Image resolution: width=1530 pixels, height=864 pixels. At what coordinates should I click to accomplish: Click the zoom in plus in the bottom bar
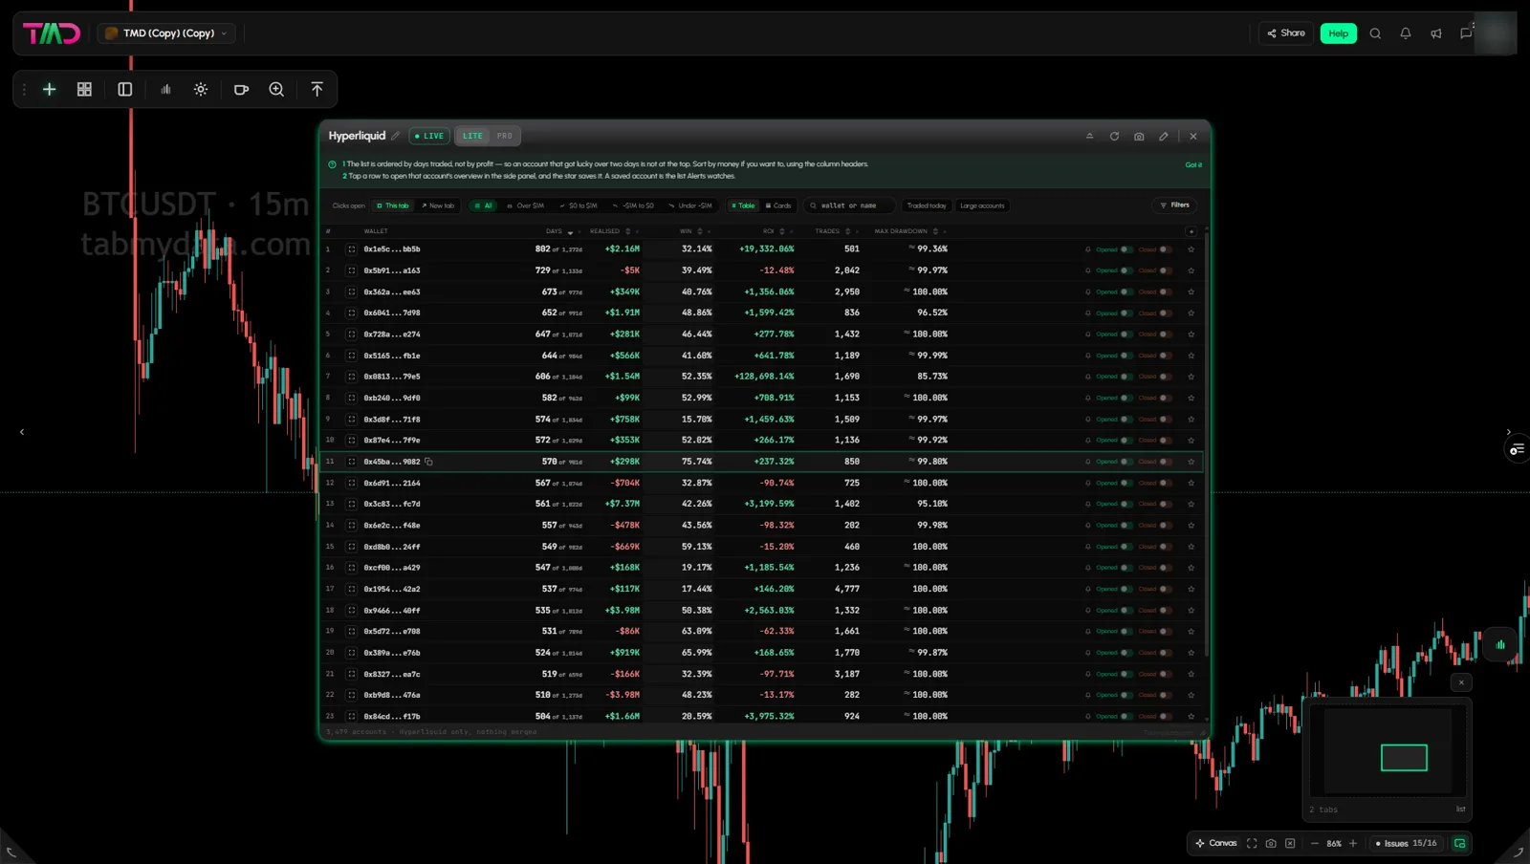(1353, 843)
